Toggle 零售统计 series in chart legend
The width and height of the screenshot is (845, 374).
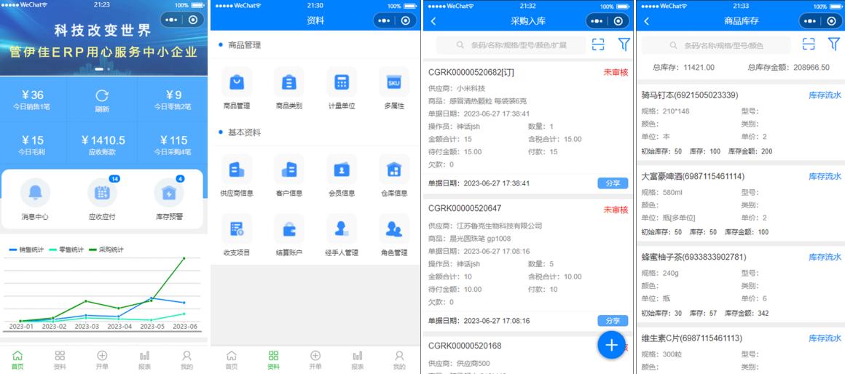click(66, 250)
